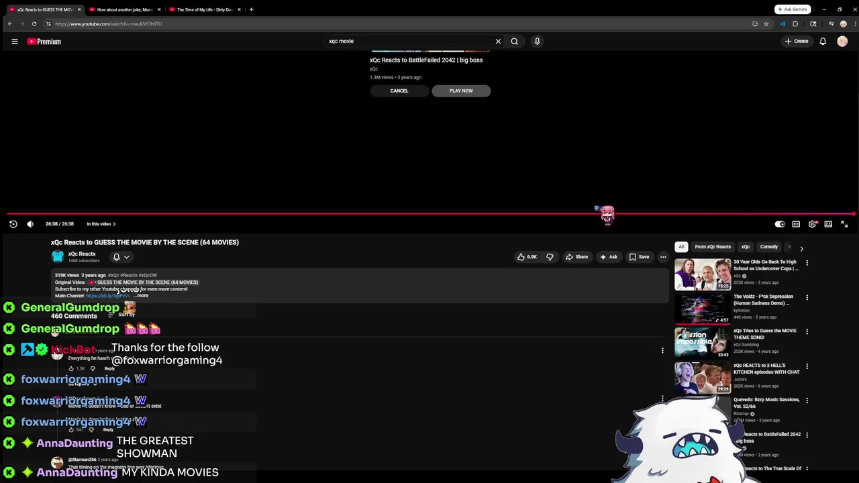Image resolution: width=859 pixels, height=483 pixels.
Task: Start voice search with the microphone
Action: (537, 42)
